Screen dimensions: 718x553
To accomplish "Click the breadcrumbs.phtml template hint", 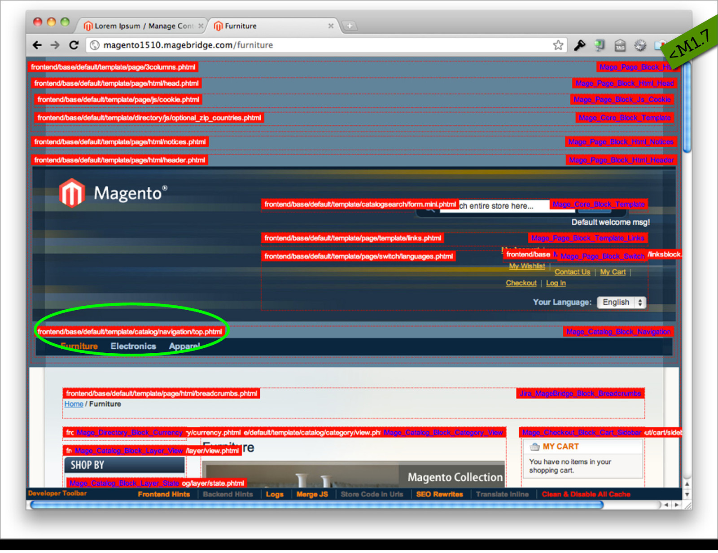I will tap(161, 394).
